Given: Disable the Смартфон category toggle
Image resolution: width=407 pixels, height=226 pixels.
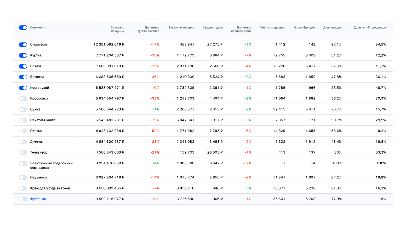Looking at the screenshot, I should (x=23, y=45).
